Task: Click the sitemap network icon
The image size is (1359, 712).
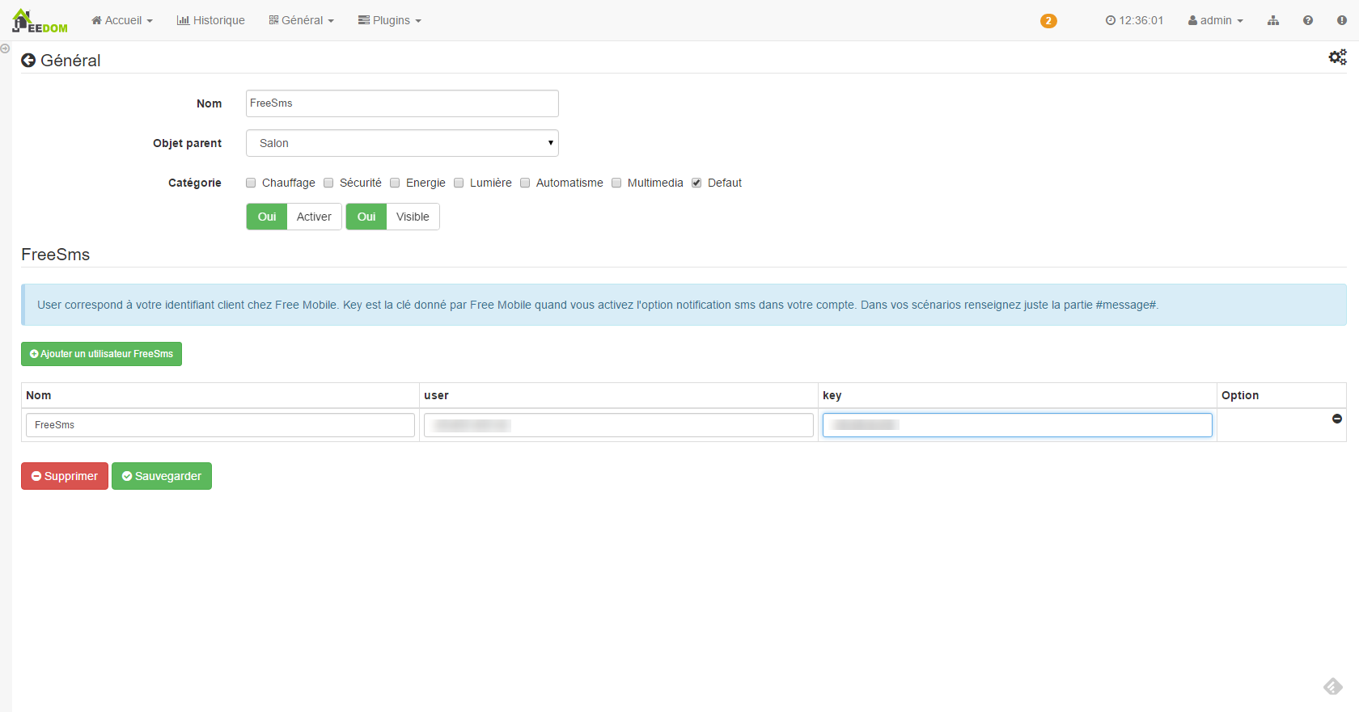Action: pos(1273,20)
